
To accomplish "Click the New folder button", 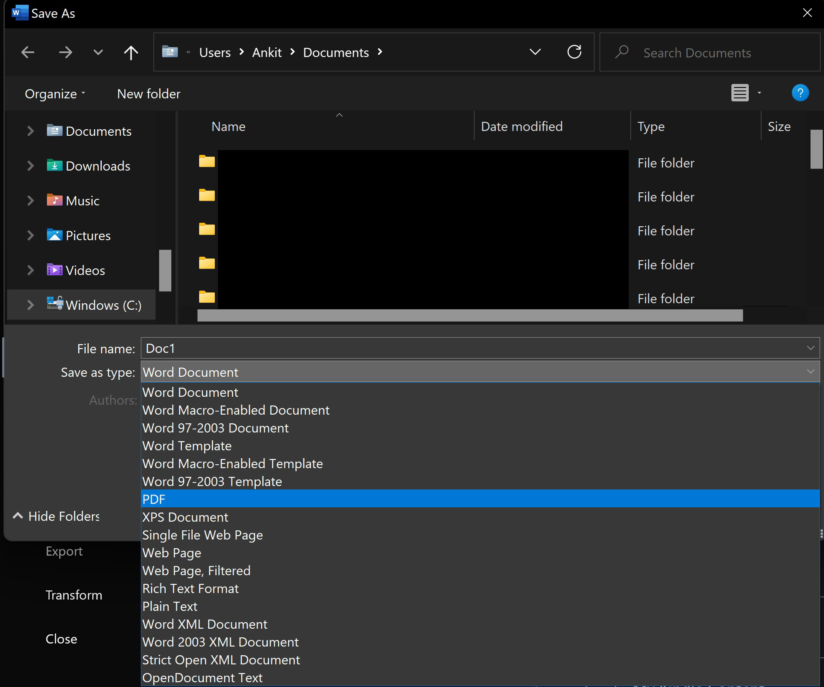I will [x=149, y=94].
